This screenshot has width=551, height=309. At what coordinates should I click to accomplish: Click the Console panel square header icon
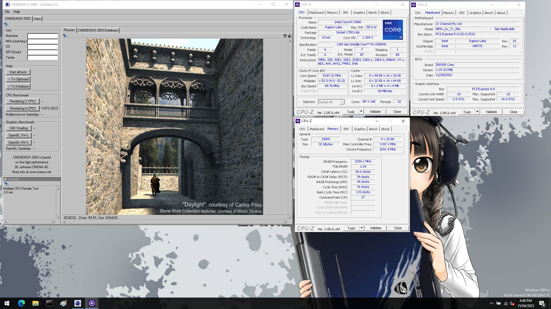[x=5, y=179]
